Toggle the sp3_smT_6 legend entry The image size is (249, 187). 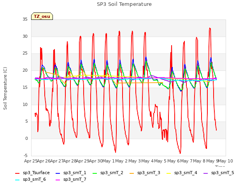(30, 180)
